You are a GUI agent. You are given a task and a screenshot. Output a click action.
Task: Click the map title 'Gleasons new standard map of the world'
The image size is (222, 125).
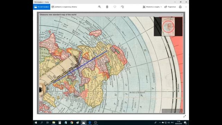coord(58,15)
